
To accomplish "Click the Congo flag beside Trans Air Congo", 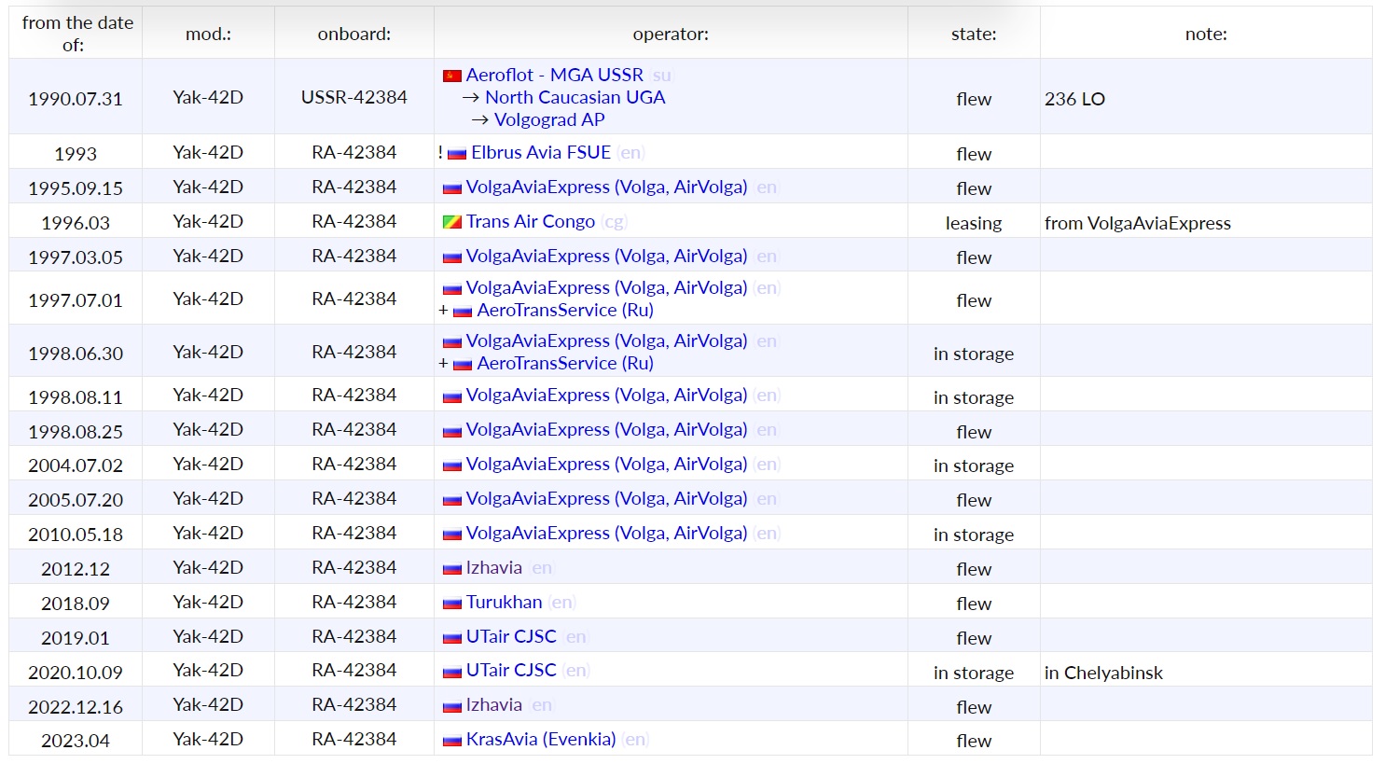I will pyautogui.click(x=452, y=222).
